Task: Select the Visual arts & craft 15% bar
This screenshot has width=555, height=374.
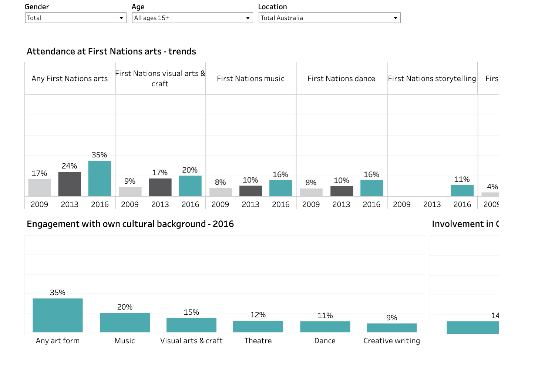Action: tap(191, 325)
